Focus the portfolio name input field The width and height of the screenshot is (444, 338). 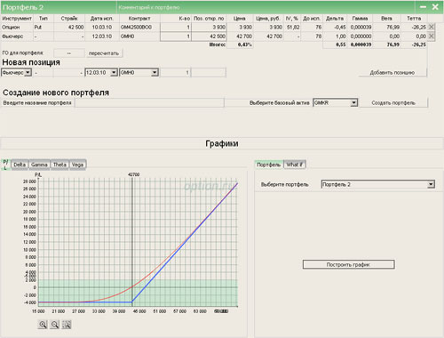(x=149, y=103)
